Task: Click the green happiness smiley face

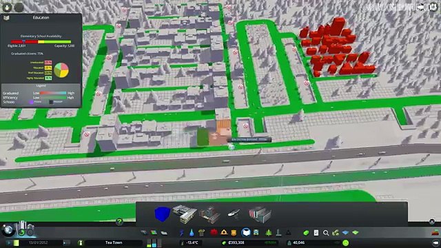Action: (x=346, y=242)
